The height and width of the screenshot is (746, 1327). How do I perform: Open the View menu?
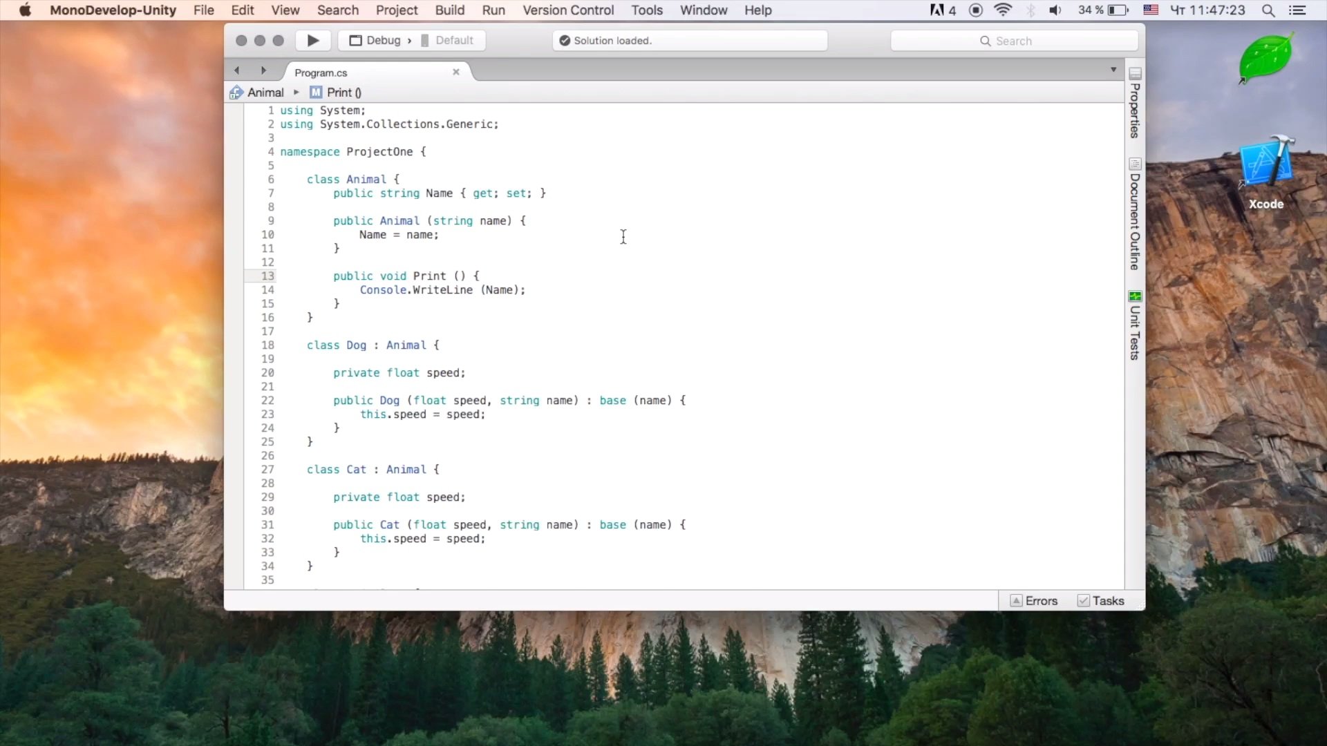pyautogui.click(x=285, y=10)
